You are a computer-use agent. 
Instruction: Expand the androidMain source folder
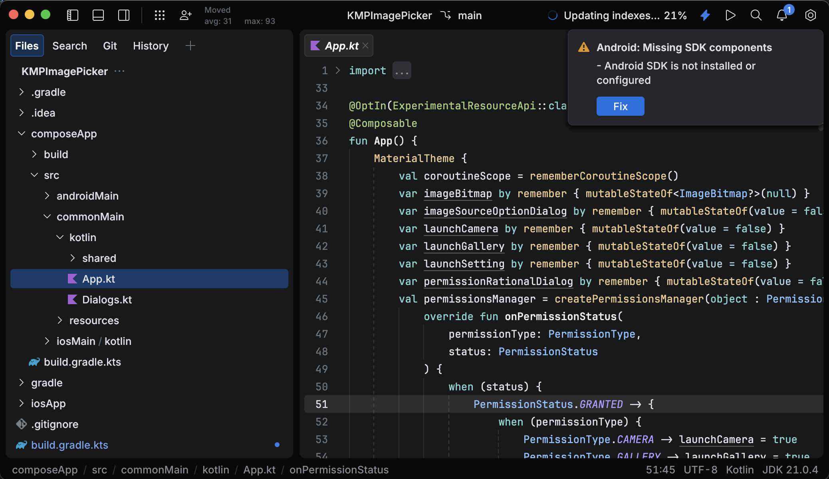[x=48, y=196]
